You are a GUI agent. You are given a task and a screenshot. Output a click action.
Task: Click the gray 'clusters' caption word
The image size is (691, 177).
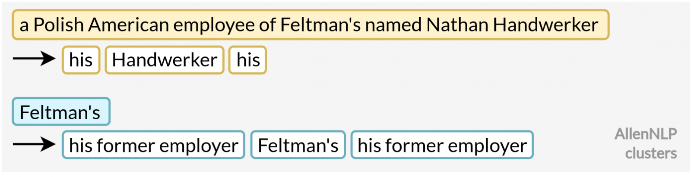click(651, 153)
